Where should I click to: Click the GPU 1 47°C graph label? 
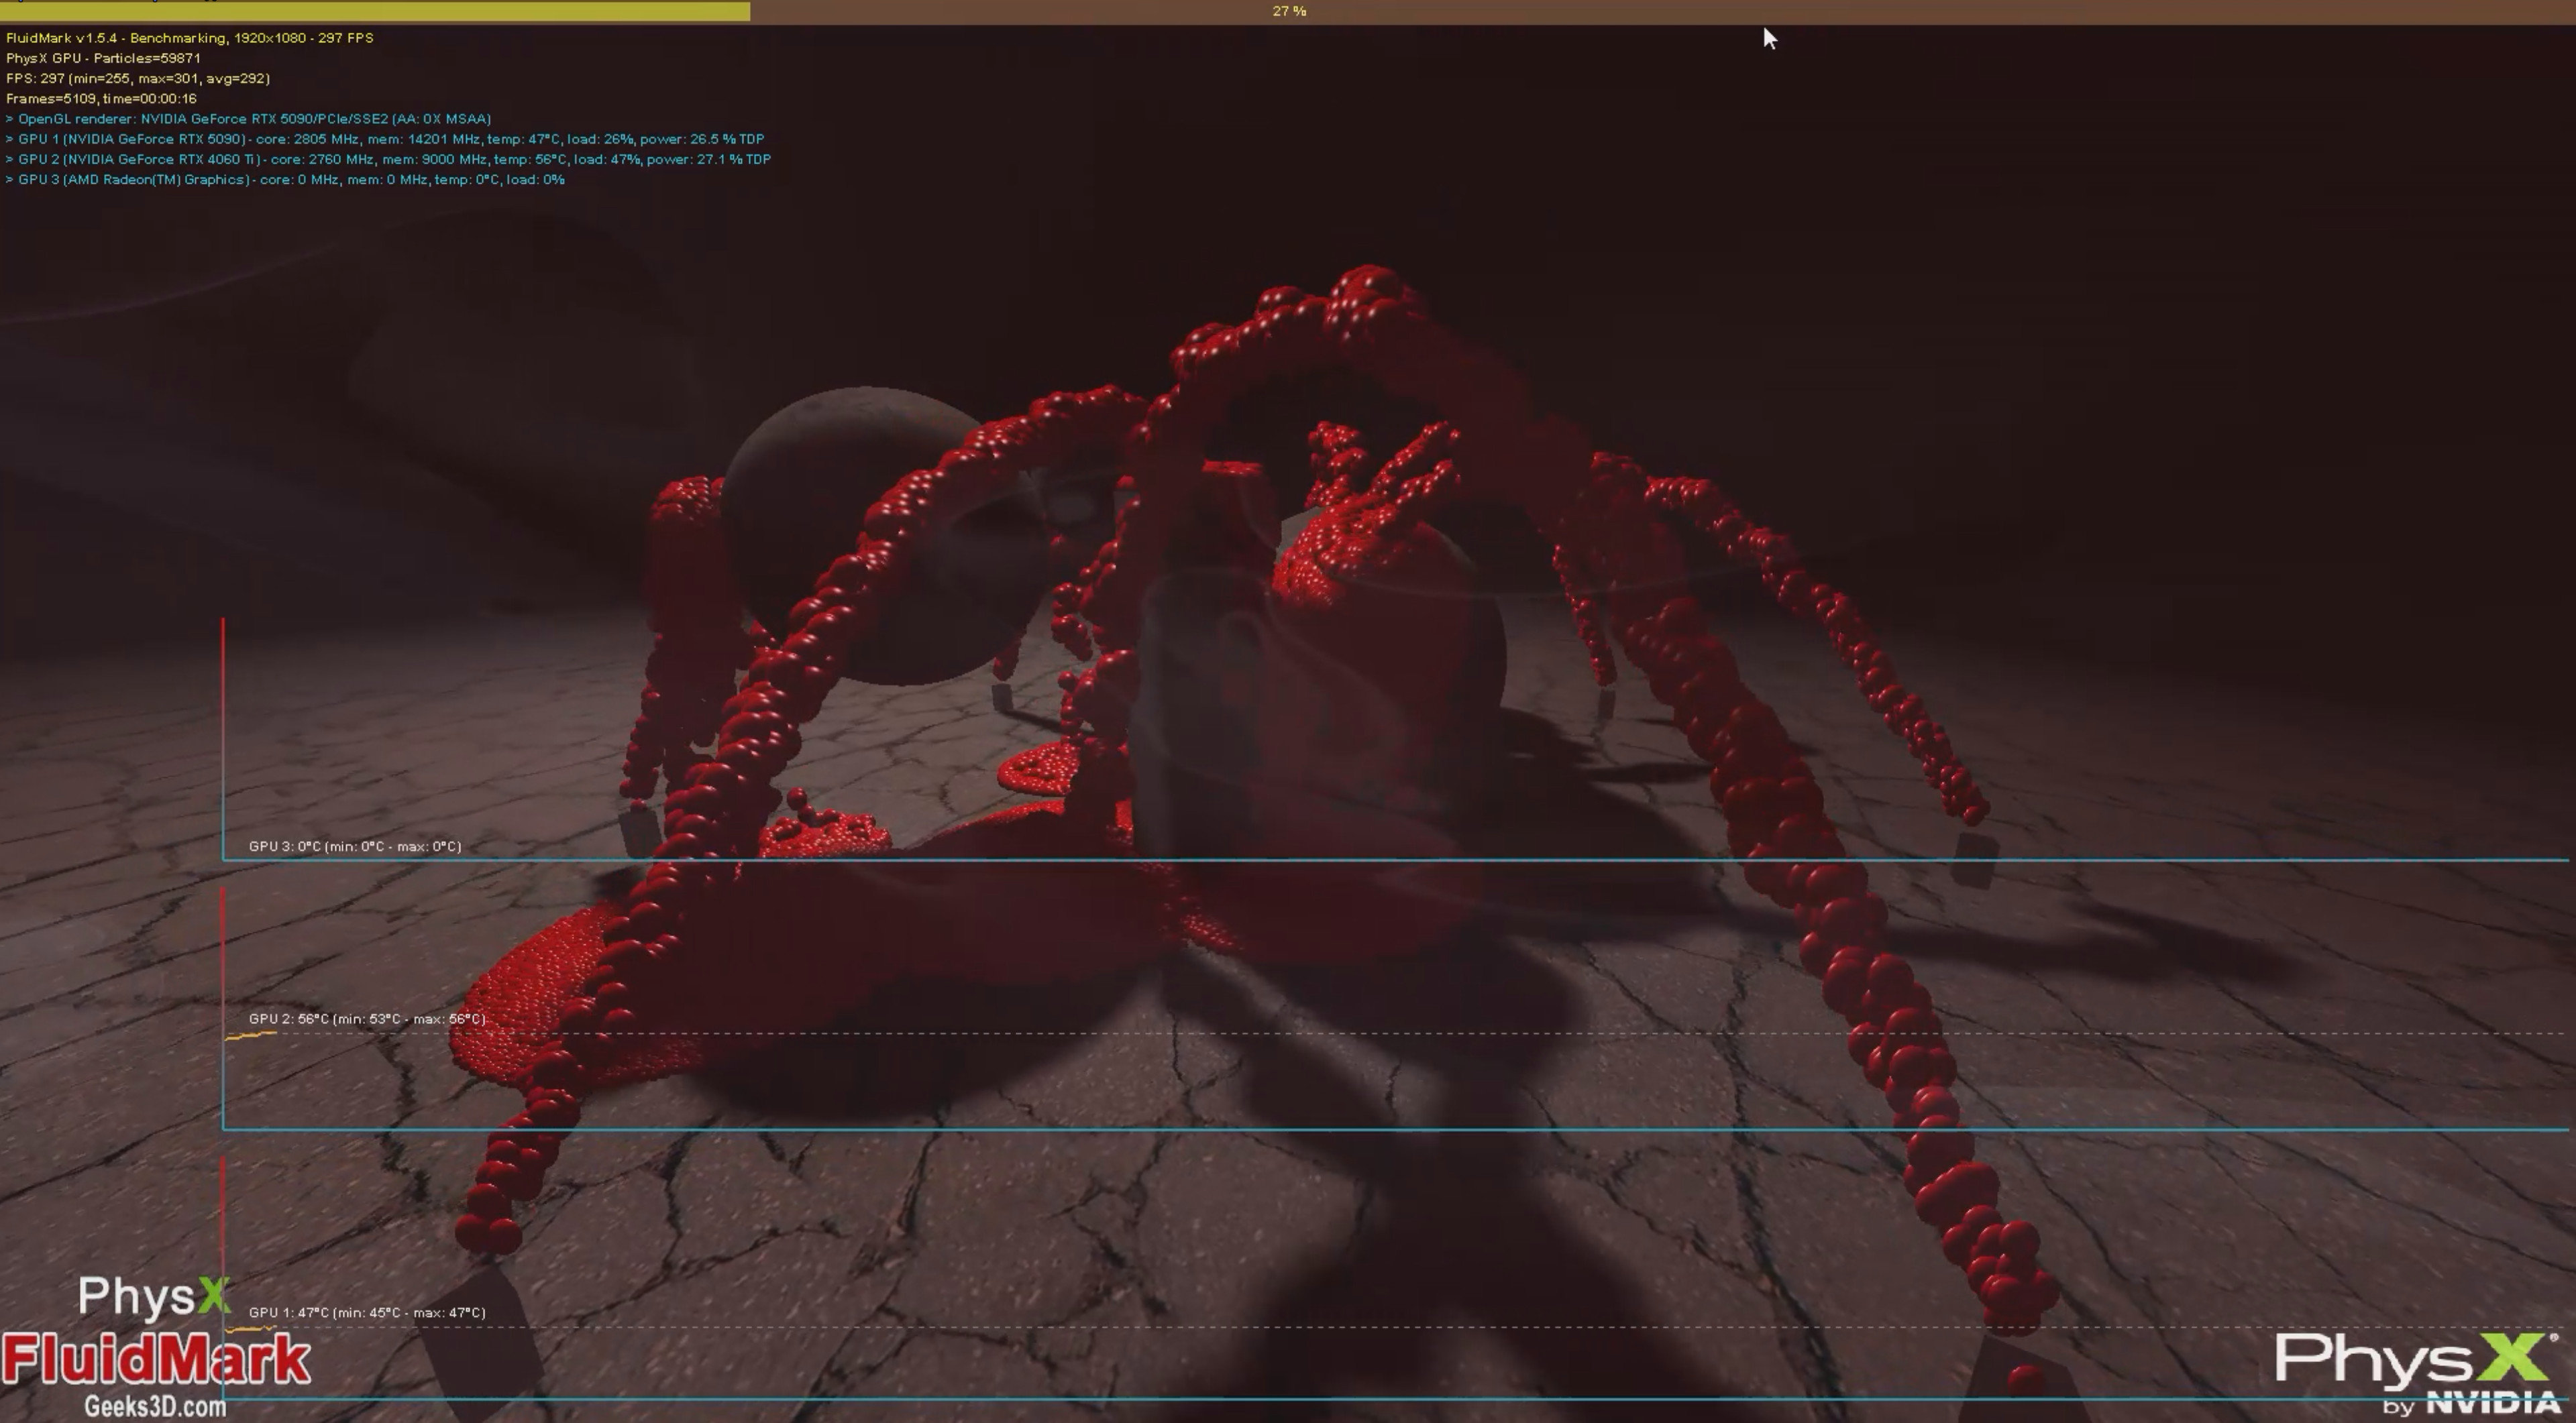[367, 1313]
